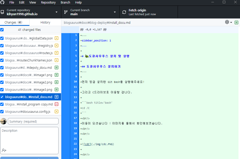Screen dimensions: 240x159
Task: Open the Branch menu
Action: click(65, 3)
